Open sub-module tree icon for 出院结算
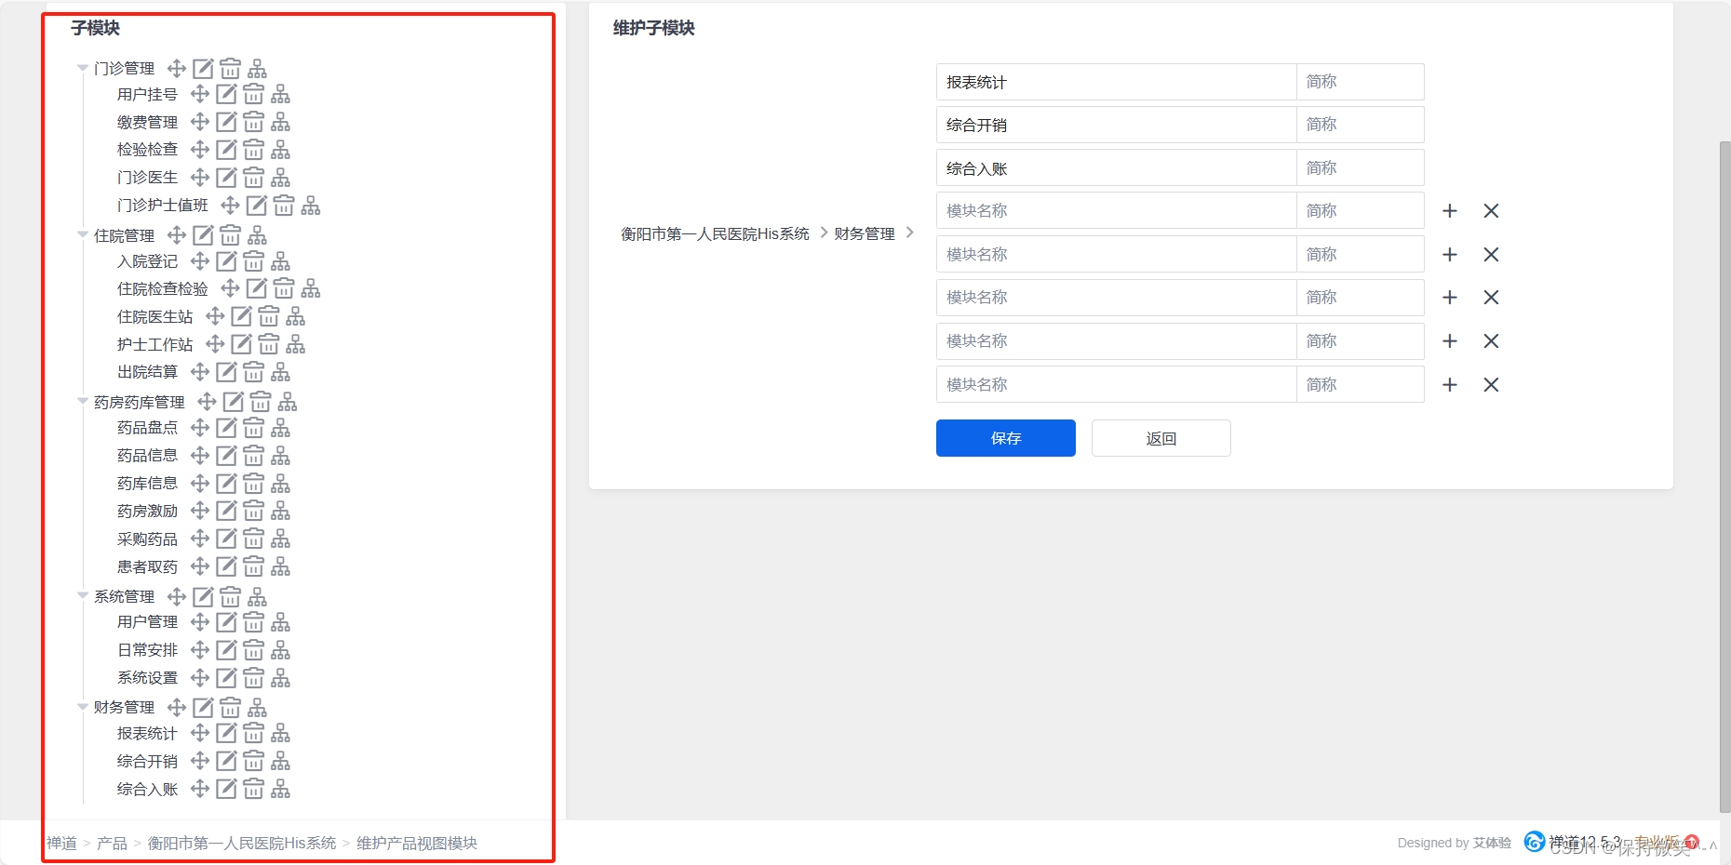 click(x=280, y=372)
